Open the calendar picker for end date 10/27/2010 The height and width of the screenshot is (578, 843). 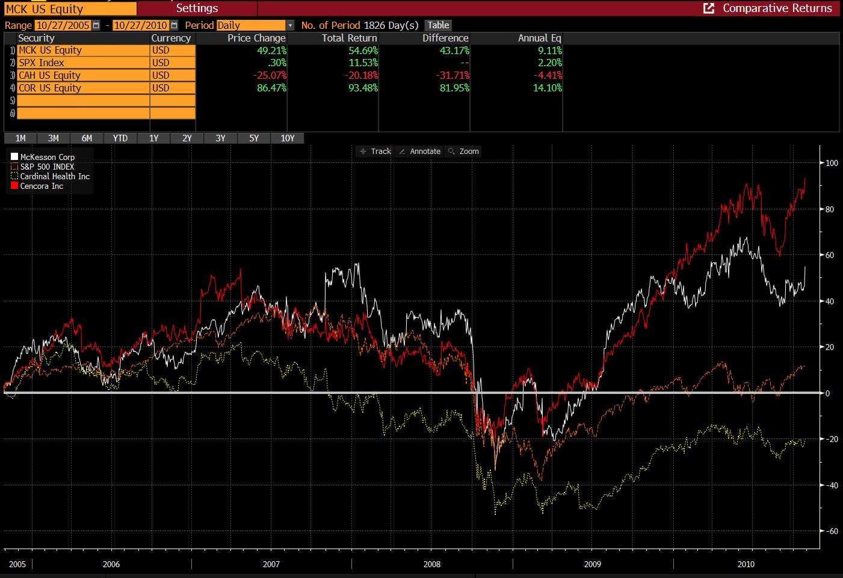tap(174, 25)
